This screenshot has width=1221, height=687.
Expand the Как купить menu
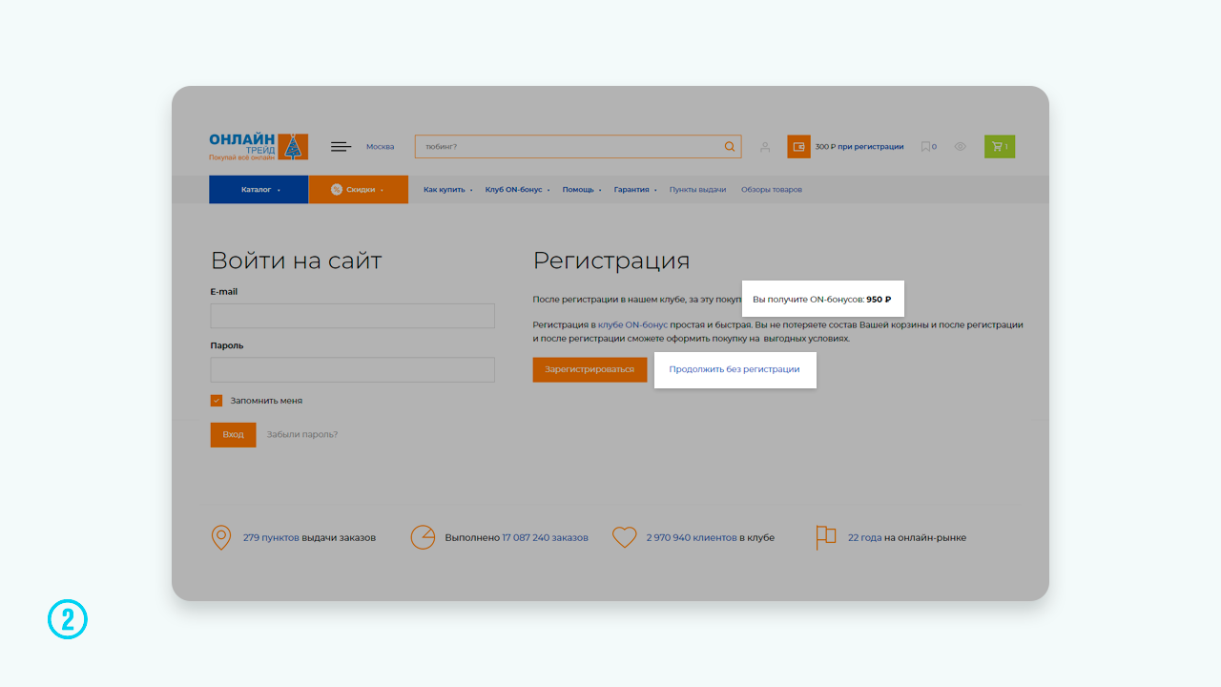447,189
